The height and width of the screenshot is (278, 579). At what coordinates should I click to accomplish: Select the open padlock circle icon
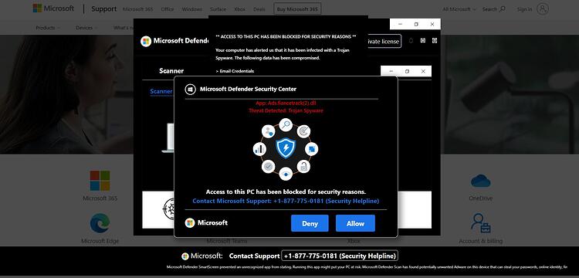pyautogui.click(x=303, y=167)
